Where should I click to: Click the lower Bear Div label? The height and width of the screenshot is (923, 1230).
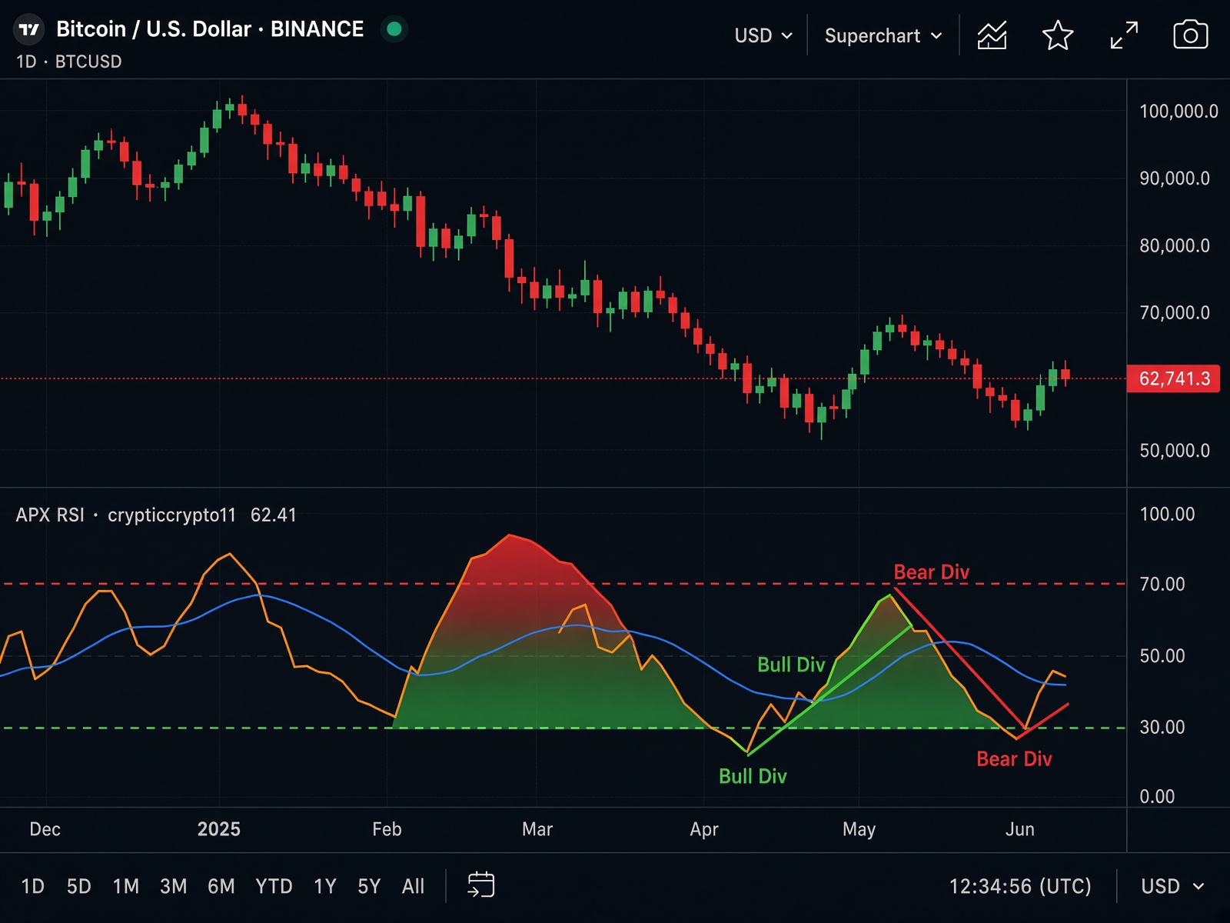[1014, 759]
